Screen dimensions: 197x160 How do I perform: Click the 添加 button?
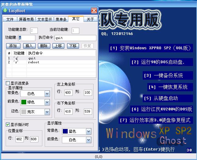tap(13, 46)
